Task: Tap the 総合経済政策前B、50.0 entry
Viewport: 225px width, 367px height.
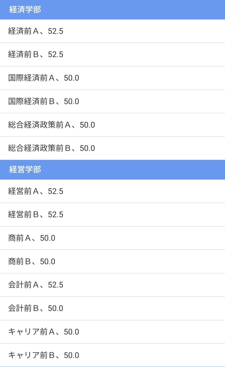Action: [x=112, y=148]
